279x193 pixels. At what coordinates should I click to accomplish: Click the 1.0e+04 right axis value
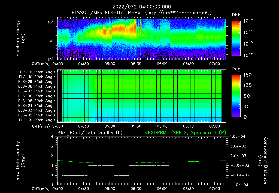(238, 137)
